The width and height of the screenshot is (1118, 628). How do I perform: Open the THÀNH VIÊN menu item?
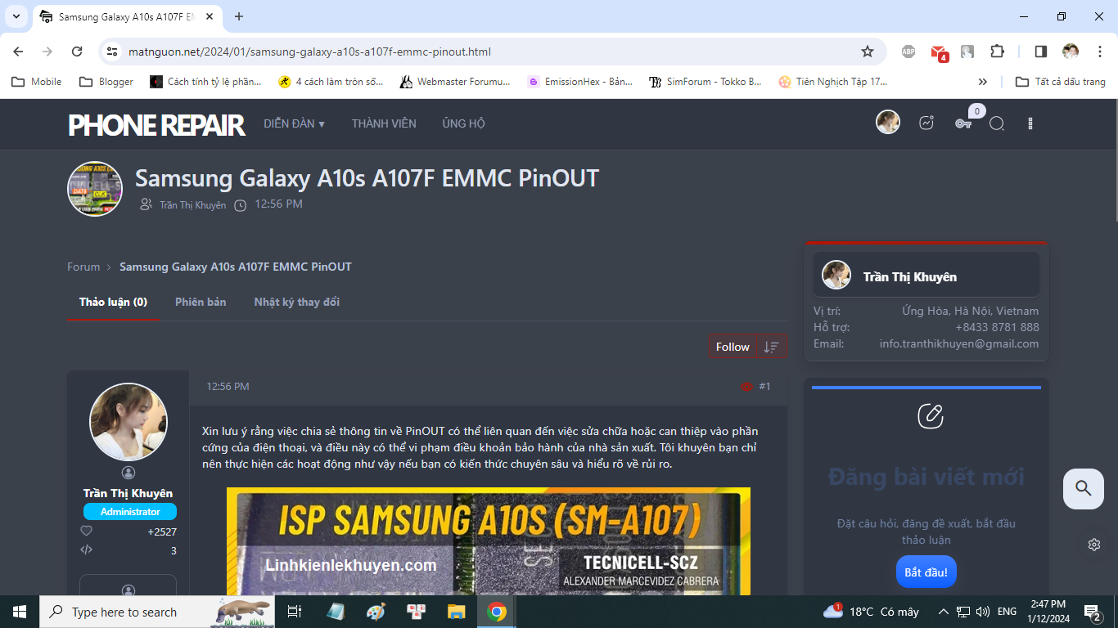(384, 123)
